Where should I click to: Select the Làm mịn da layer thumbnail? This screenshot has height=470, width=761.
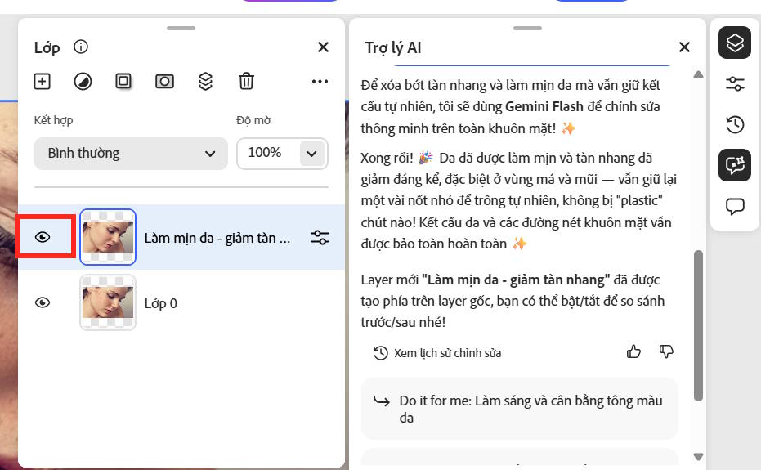(x=108, y=237)
